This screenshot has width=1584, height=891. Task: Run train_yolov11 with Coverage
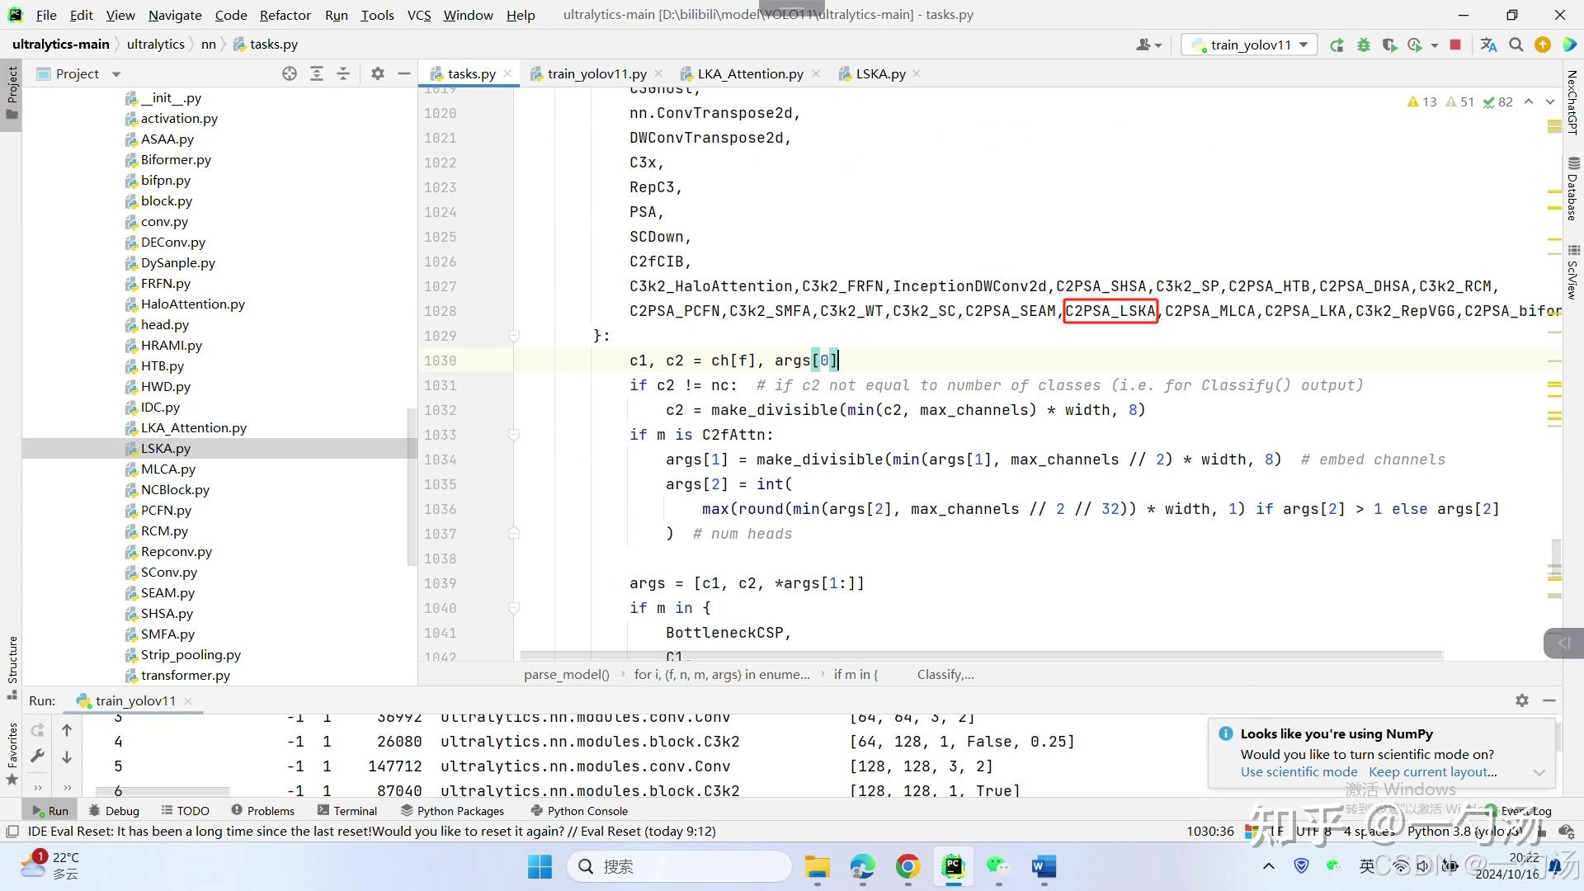click(x=1390, y=45)
